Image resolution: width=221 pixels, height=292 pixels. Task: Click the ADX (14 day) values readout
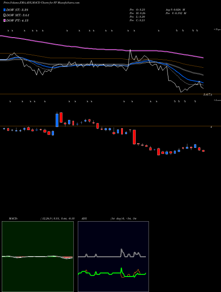click(123, 219)
